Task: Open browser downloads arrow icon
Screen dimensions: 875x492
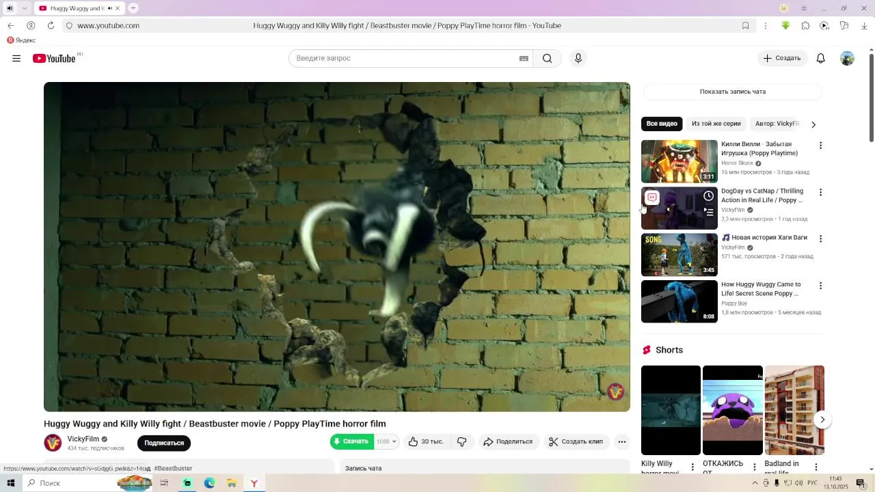Action: (864, 25)
